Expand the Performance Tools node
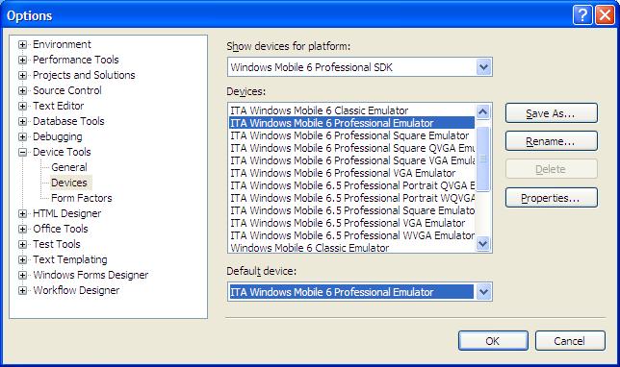Viewport: 620px width, 367px height. pos(22,60)
